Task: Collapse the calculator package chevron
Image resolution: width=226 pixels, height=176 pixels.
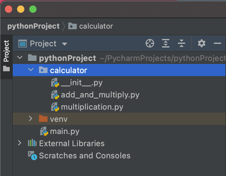Action: click(31, 70)
